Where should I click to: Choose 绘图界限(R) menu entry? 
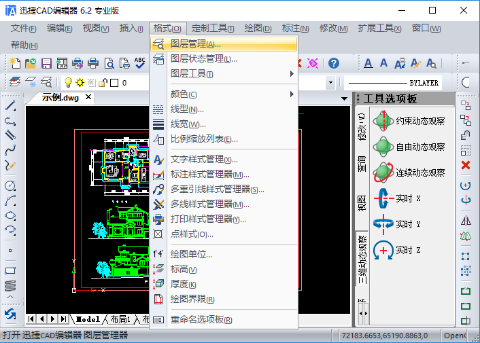pyautogui.click(x=224, y=300)
